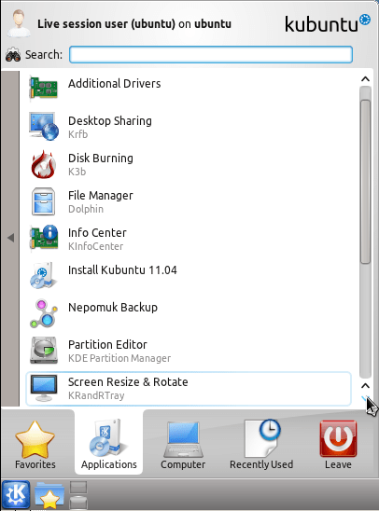Viewport: 379px width, 511px height.
Task: Open Desktop Sharing entry
Action: pos(189,126)
